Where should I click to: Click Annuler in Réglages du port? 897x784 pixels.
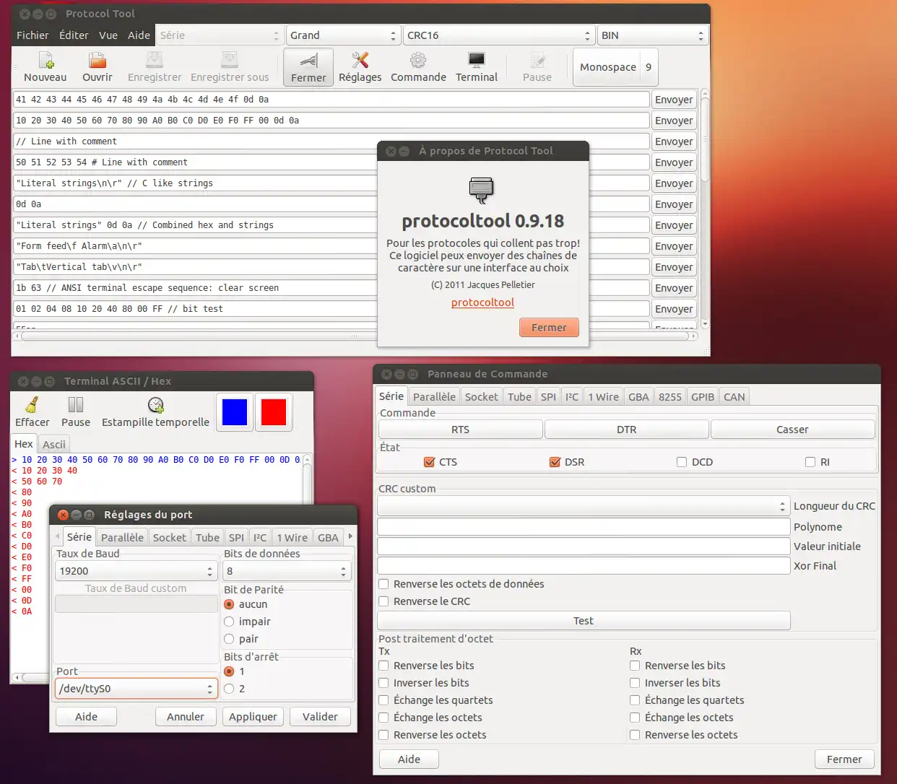pos(186,717)
